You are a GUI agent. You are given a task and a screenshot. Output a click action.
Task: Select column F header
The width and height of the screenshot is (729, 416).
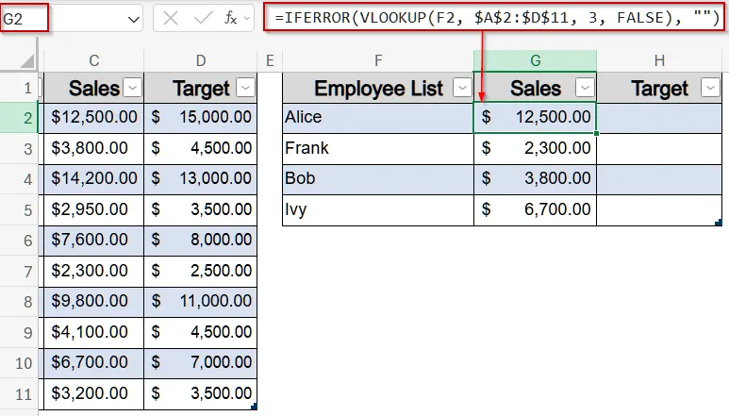(378, 61)
